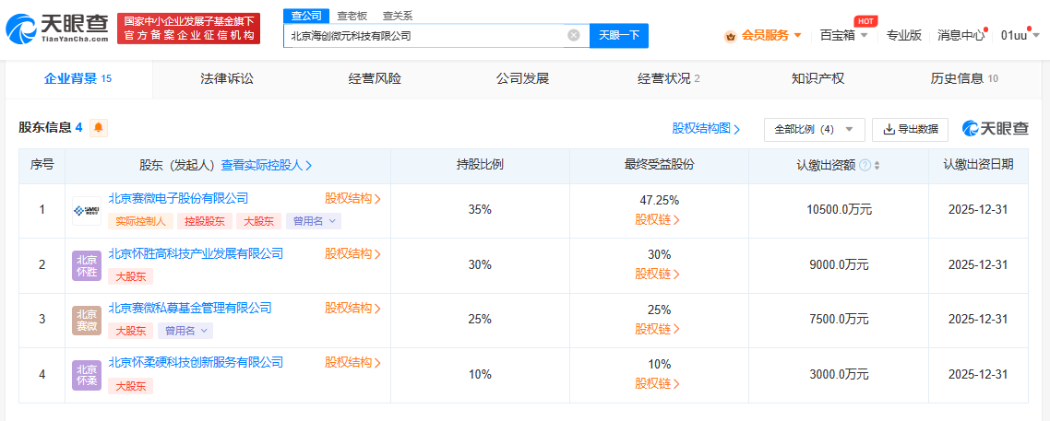Open 股权链 in the 25% row
Viewport: 1050px width, 421px height.
658,330
